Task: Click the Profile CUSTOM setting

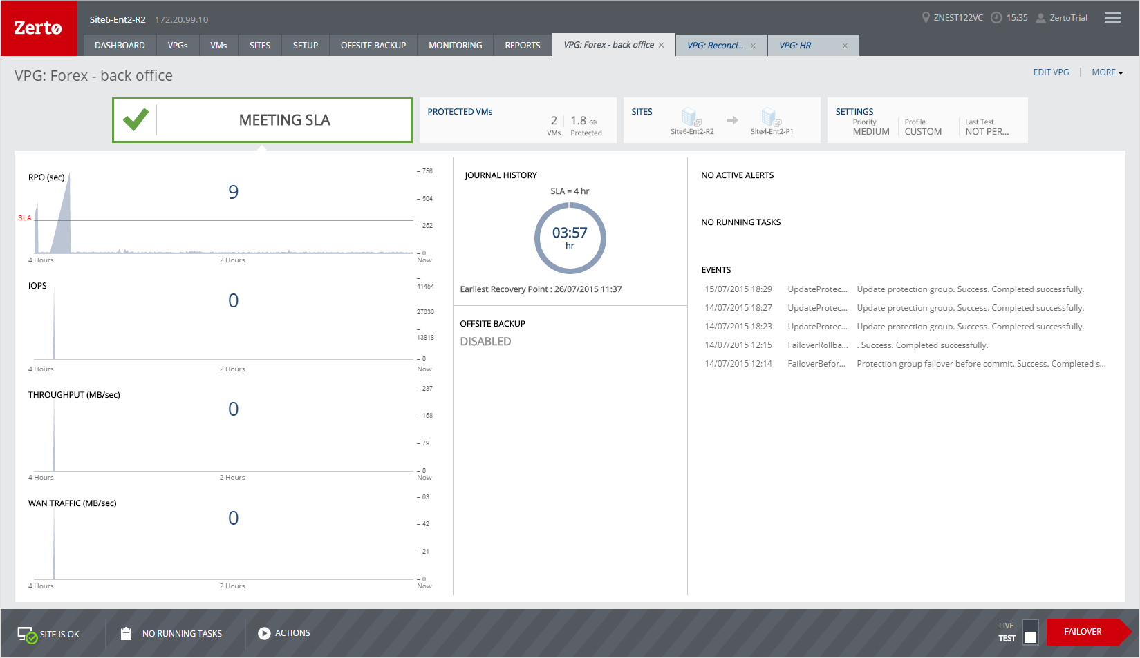Action: [x=923, y=128]
